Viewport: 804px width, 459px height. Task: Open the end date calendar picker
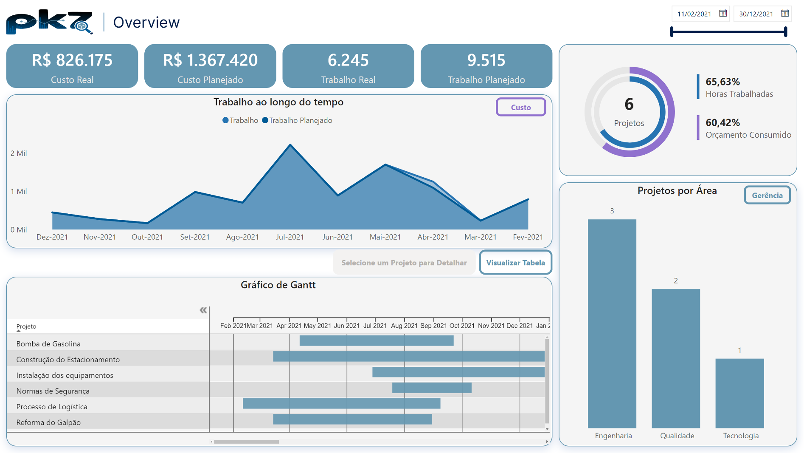click(x=785, y=14)
